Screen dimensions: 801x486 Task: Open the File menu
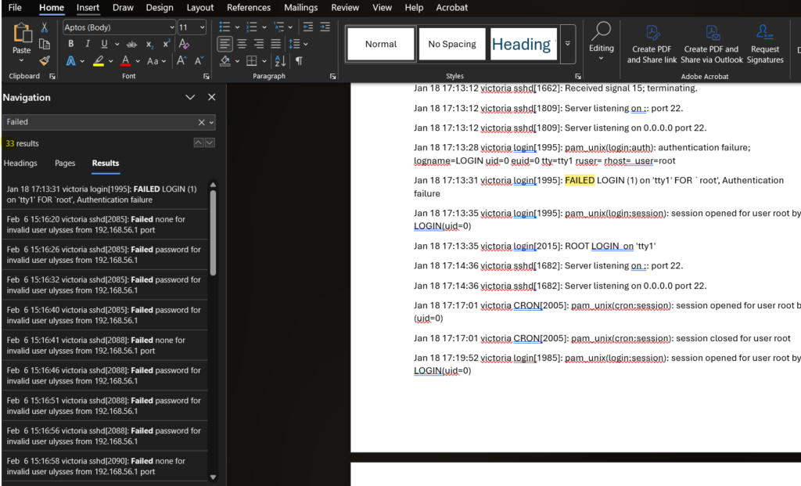pos(15,8)
